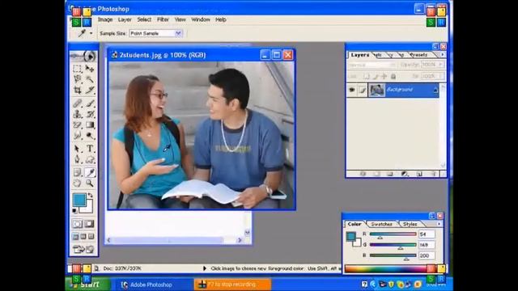Switch to Quick Mask mode
The height and width of the screenshot is (291, 518).
(89, 224)
